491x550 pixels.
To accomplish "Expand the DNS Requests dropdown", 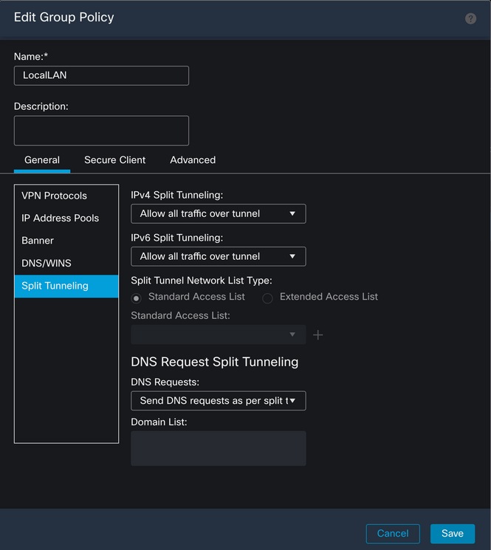I will pyautogui.click(x=218, y=401).
